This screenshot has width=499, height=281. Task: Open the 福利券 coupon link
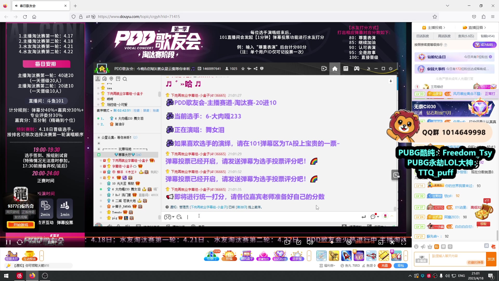[x=327, y=266]
